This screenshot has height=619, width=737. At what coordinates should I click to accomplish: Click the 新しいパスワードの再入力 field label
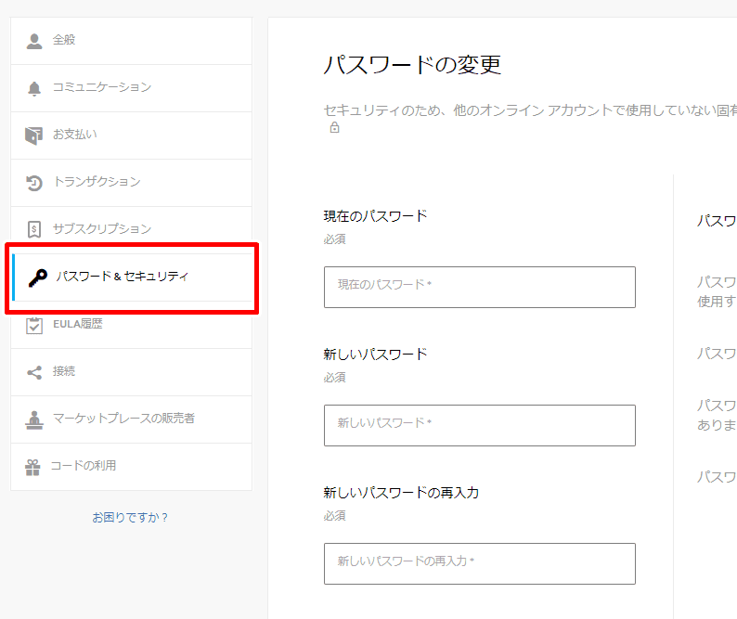(401, 492)
